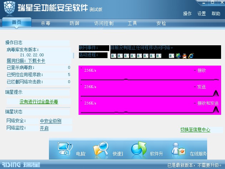Click the 接收 traffic graph label
This screenshot has width=225, height=169.
(202, 70)
